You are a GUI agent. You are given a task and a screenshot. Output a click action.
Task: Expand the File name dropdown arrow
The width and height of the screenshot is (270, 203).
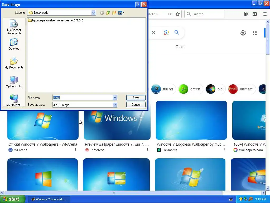click(115, 98)
